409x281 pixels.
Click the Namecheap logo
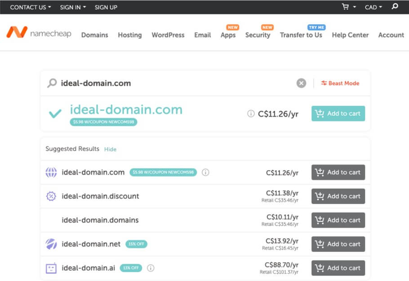pyautogui.click(x=39, y=33)
